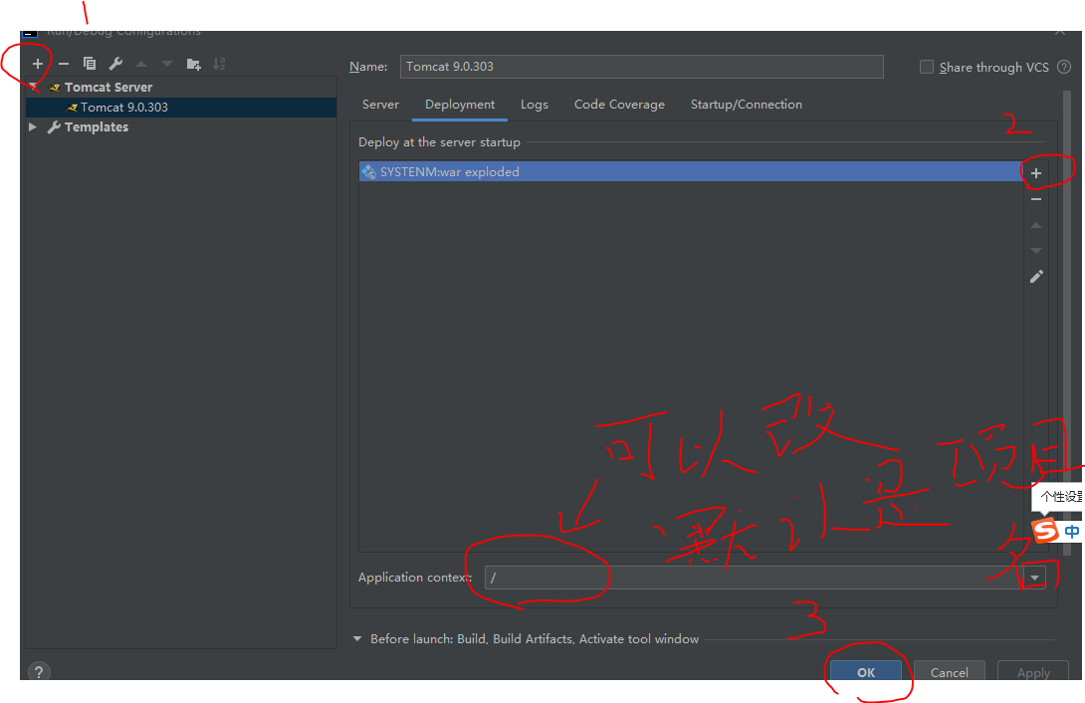1085x703 pixels.
Task: Create a new configuration folder
Action: (194, 65)
